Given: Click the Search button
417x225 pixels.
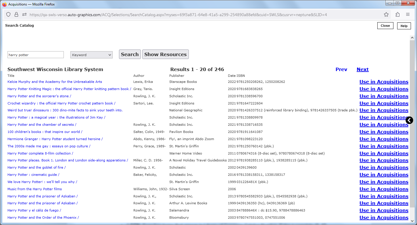Looking at the screenshot, I should pyautogui.click(x=130, y=54).
